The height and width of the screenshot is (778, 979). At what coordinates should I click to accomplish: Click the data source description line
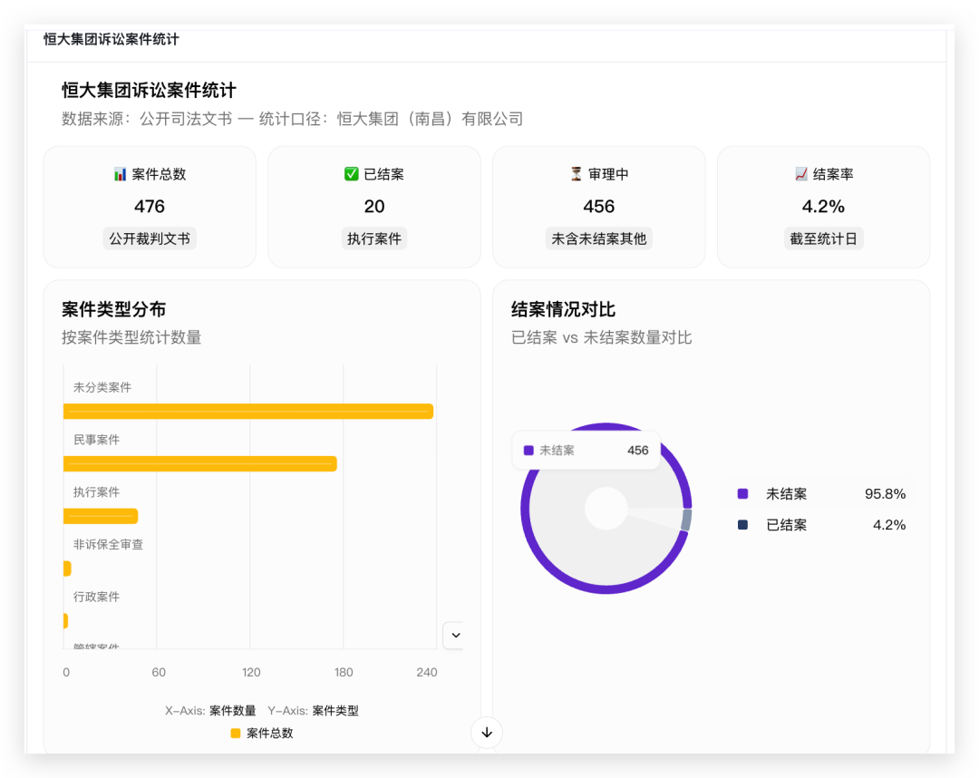[292, 119]
